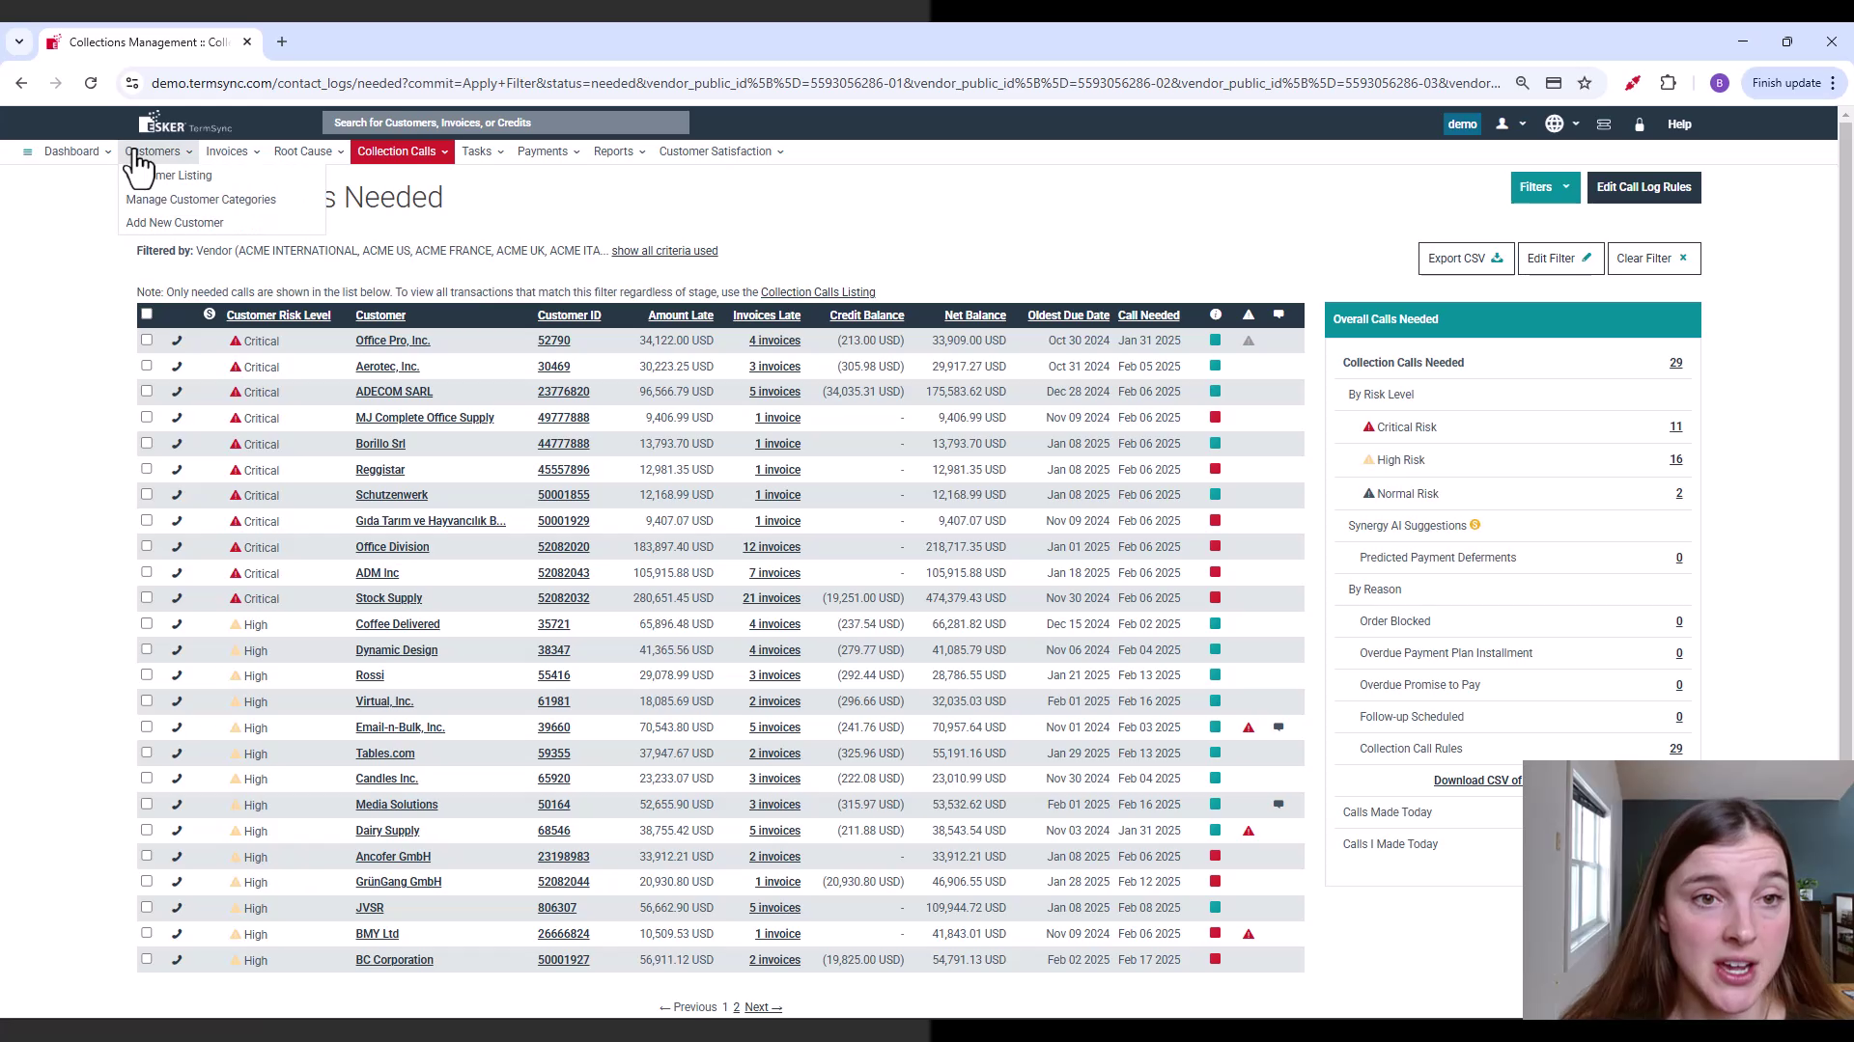This screenshot has height=1042, width=1854.
Task: Open the comment bubble on Media Solutions row
Action: pyautogui.click(x=1278, y=804)
